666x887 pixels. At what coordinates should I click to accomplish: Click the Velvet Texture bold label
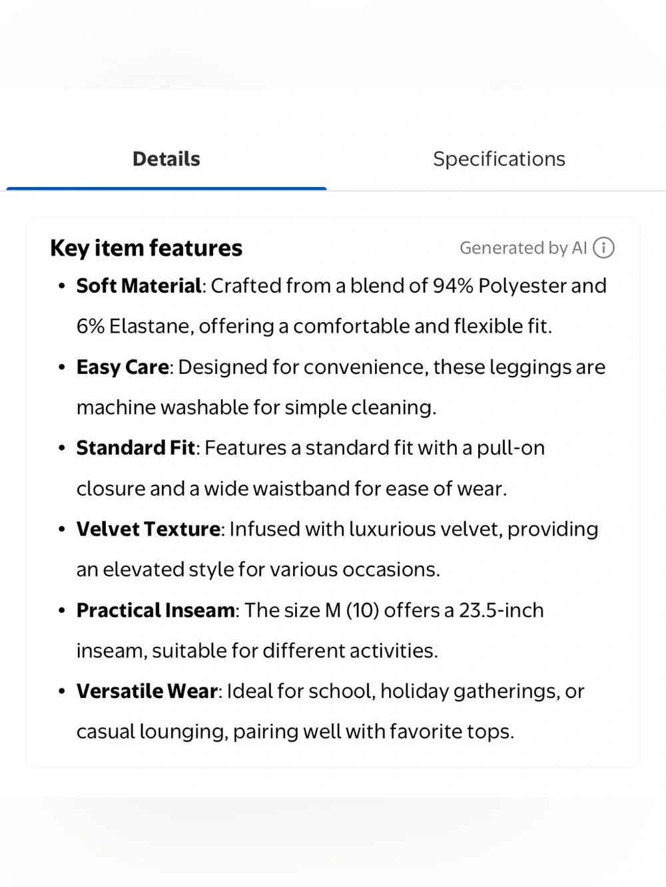tap(149, 529)
